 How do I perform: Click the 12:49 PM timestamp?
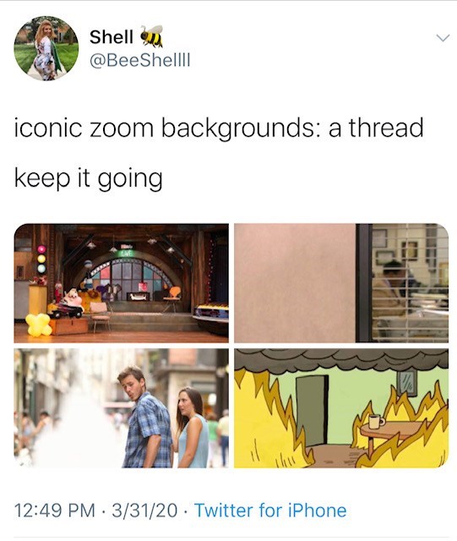coord(55,511)
